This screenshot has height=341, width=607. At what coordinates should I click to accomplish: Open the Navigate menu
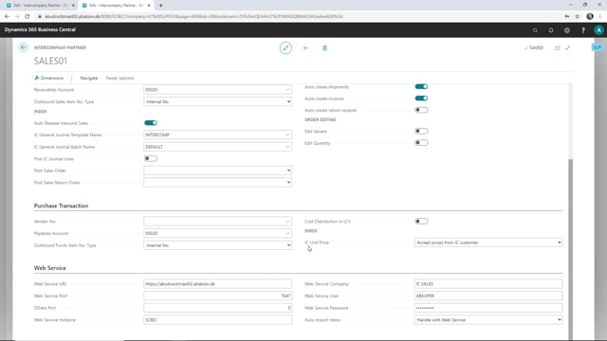pos(88,78)
